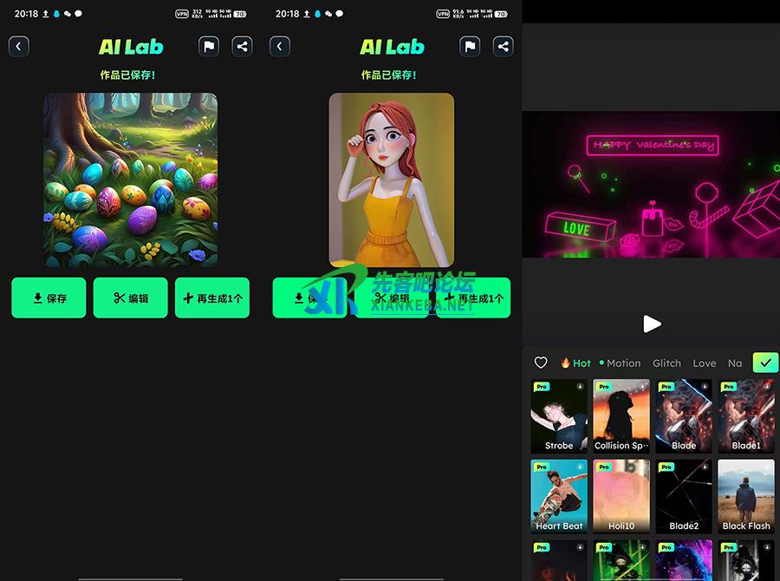Screen dimensions: 780x581
Task: Switch to the Hot effects tab
Action: pyautogui.click(x=575, y=363)
